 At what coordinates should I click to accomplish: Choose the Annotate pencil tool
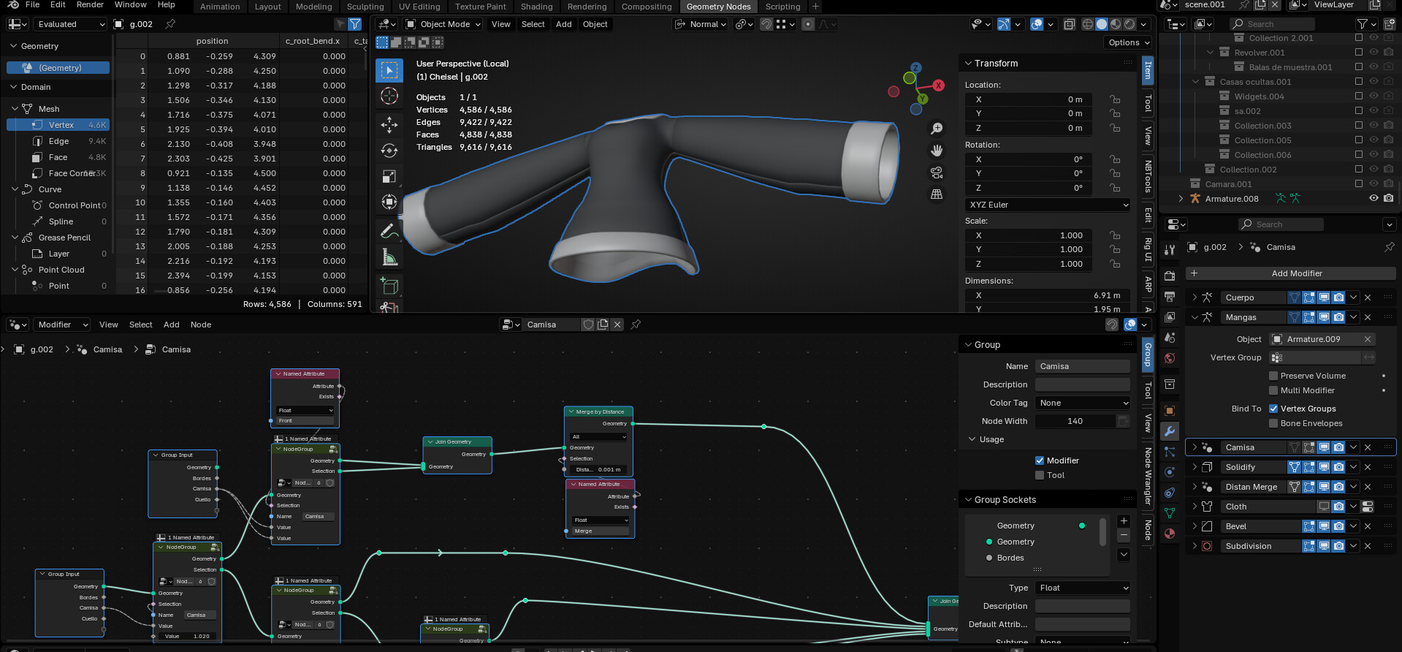pyautogui.click(x=389, y=232)
